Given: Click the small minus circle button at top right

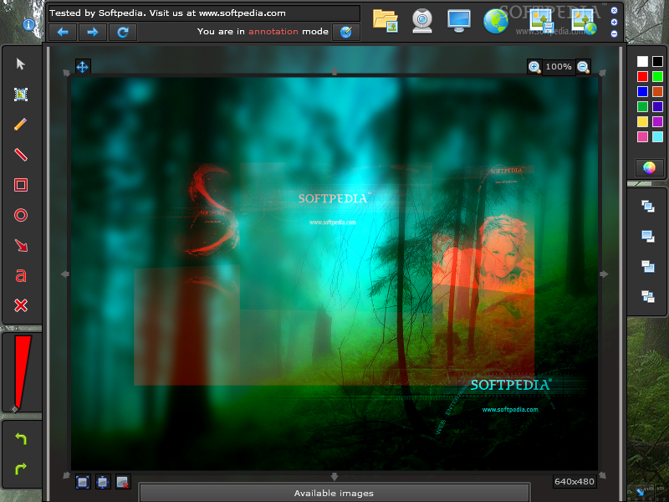Looking at the screenshot, I should [614, 33].
